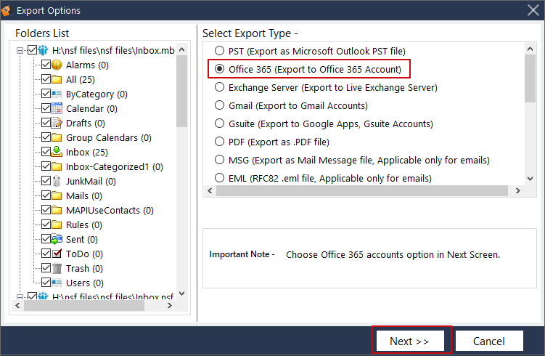Select the Group Calendars tree item
This screenshot has height=356, width=545.
[108, 137]
